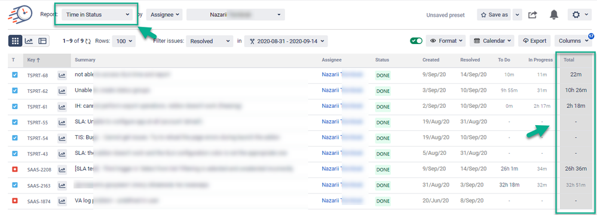
Task: Click the Assignee column header
Action: pyautogui.click(x=331, y=60)
